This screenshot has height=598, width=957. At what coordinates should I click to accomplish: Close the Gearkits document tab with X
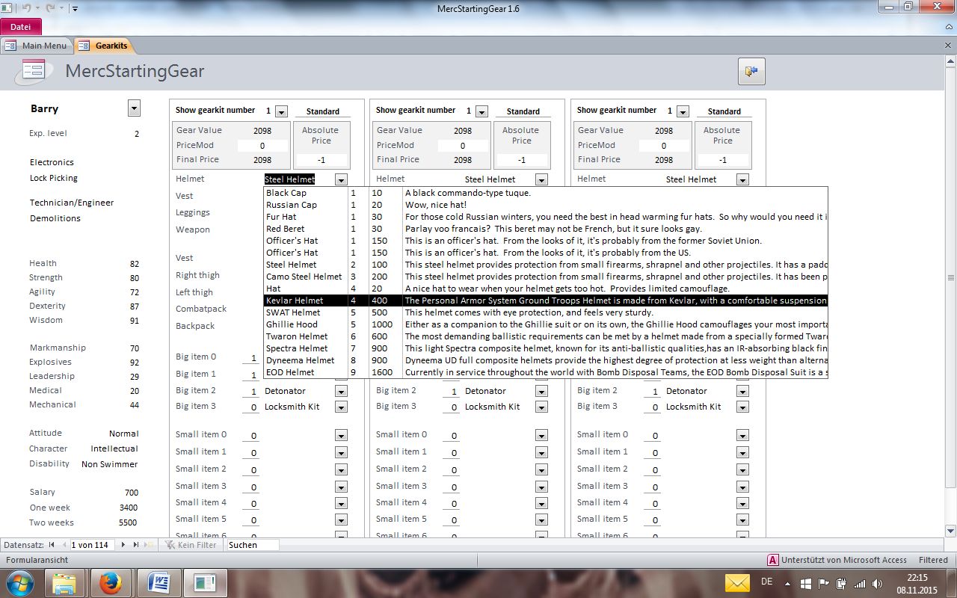[x=948, y=46]
